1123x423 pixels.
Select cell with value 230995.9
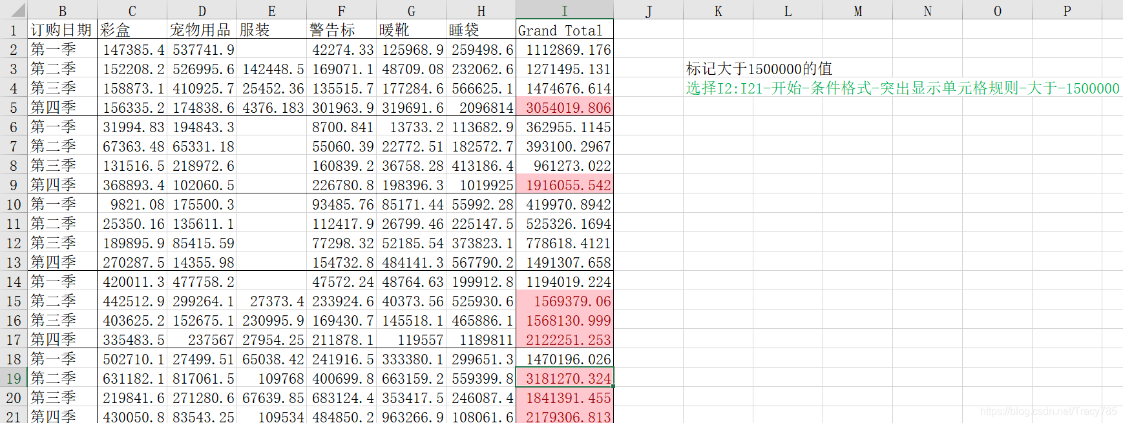[x=272, y=320]
